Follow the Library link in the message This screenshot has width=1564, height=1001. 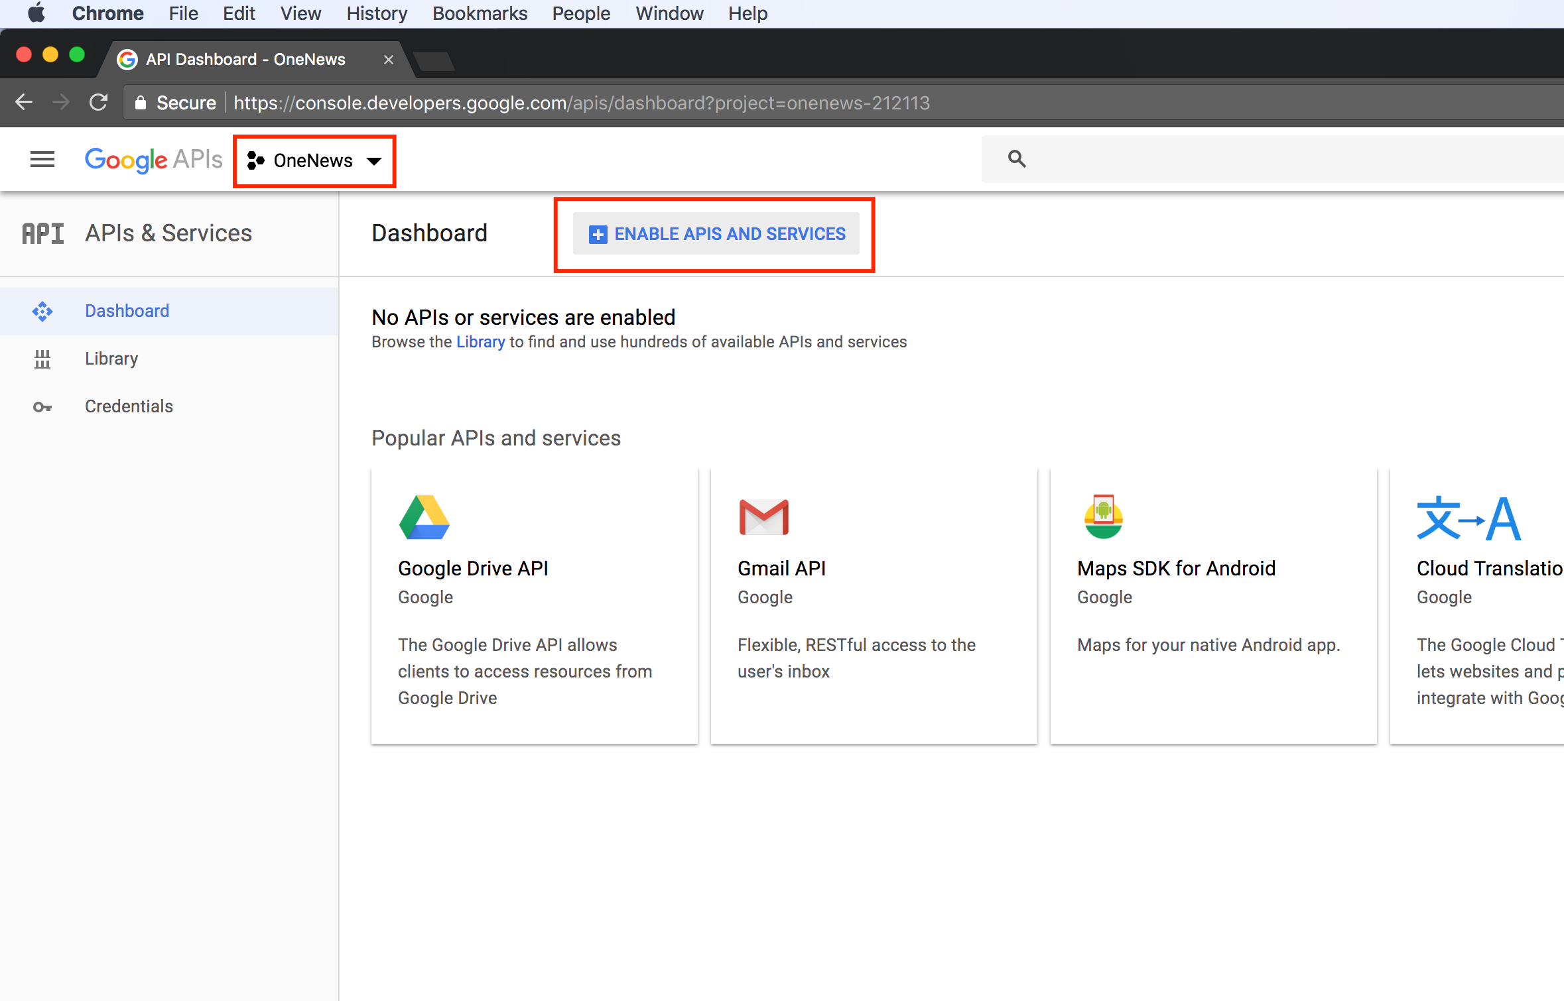(480, 342)
